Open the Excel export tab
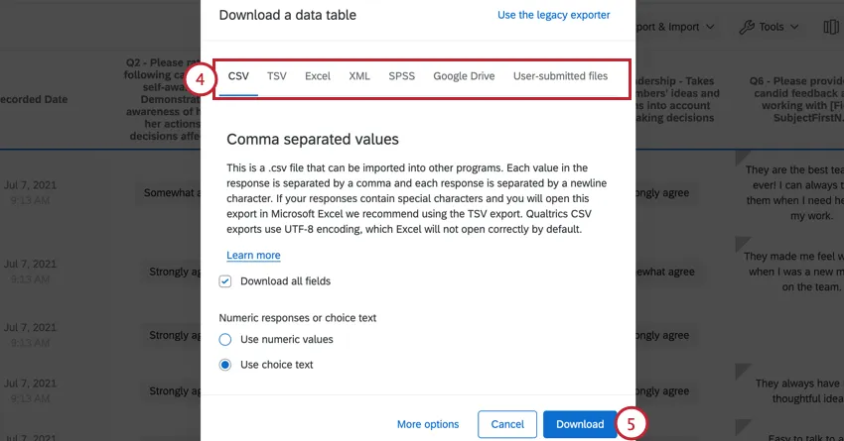 coord(318,76)
